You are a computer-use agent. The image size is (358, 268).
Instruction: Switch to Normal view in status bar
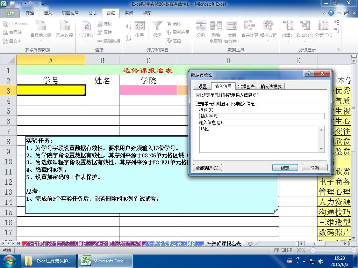(x=277, y=250)
